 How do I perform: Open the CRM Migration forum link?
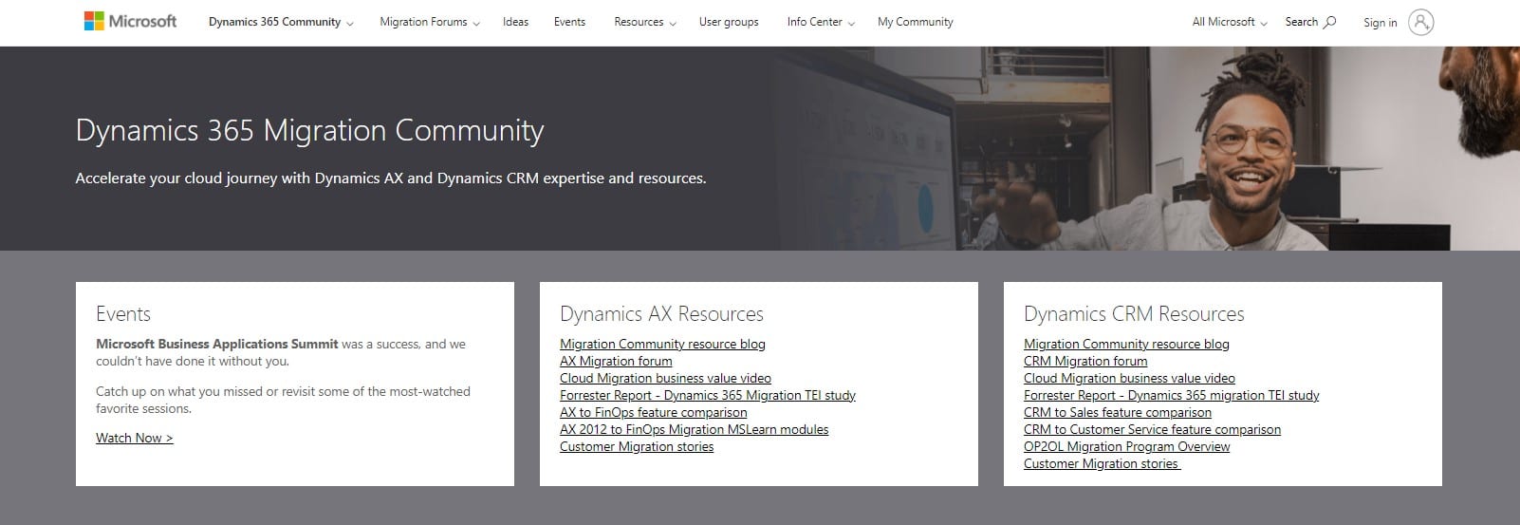point(1085,361)
